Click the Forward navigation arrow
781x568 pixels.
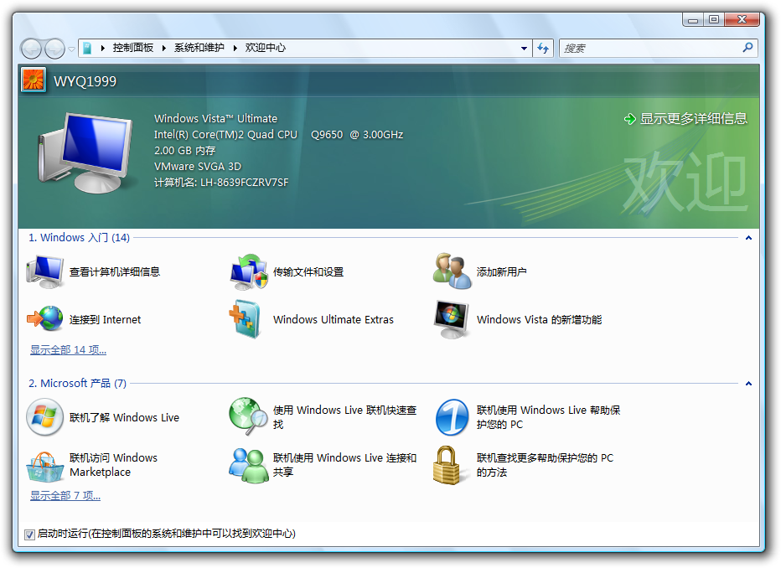click(54, 49)
